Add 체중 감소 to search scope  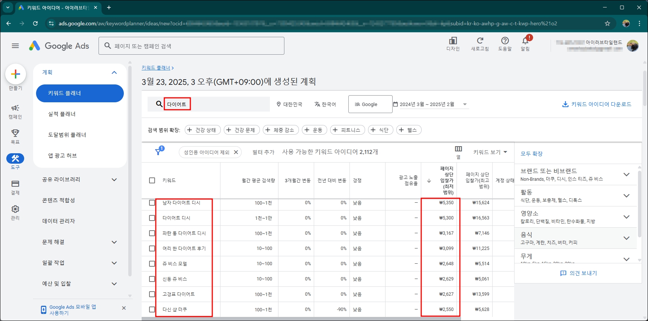coord(281,130)
